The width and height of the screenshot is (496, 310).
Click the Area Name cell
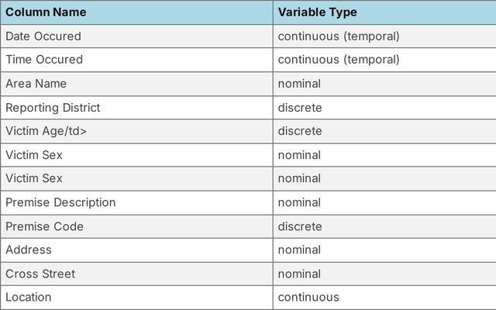click(36, 84)
